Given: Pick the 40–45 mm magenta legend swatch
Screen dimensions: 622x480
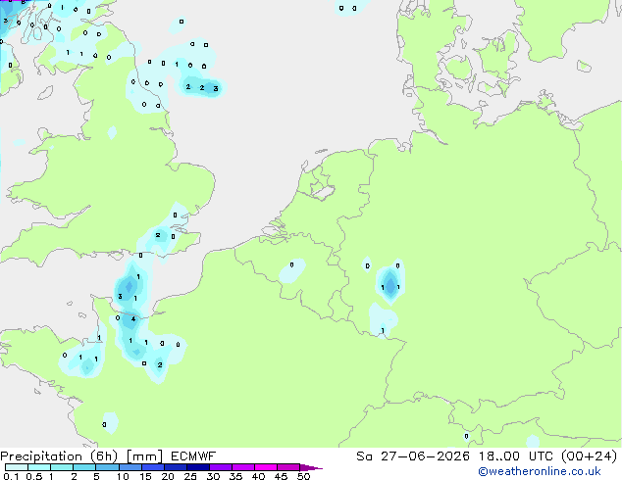Looking at the screenshot, I should click(x=266, y=467).
